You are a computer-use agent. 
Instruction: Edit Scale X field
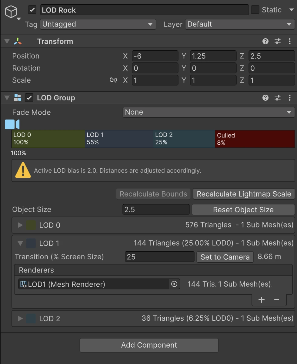(155, 80)
